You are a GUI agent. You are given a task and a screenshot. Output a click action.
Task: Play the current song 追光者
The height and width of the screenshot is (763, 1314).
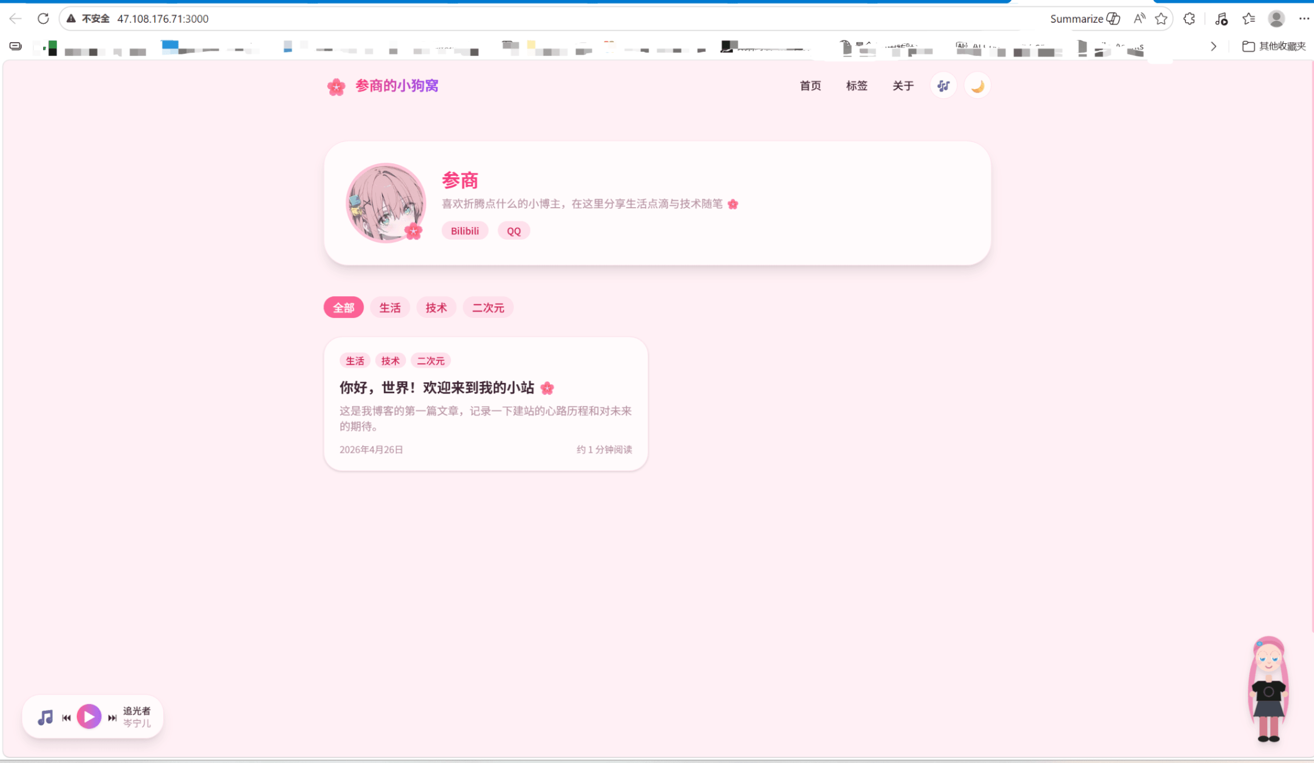pyautogui.click(x=89, y=717)
